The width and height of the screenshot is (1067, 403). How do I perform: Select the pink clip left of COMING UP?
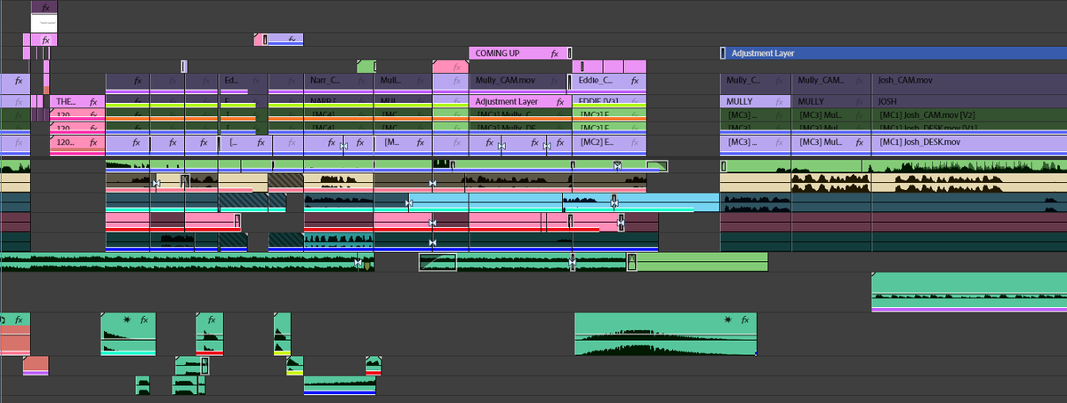pyautogui.click(x=450, y=67)
